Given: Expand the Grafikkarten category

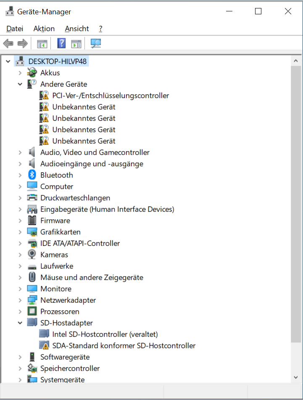Looking at the screenshot, I should [20, 232].
